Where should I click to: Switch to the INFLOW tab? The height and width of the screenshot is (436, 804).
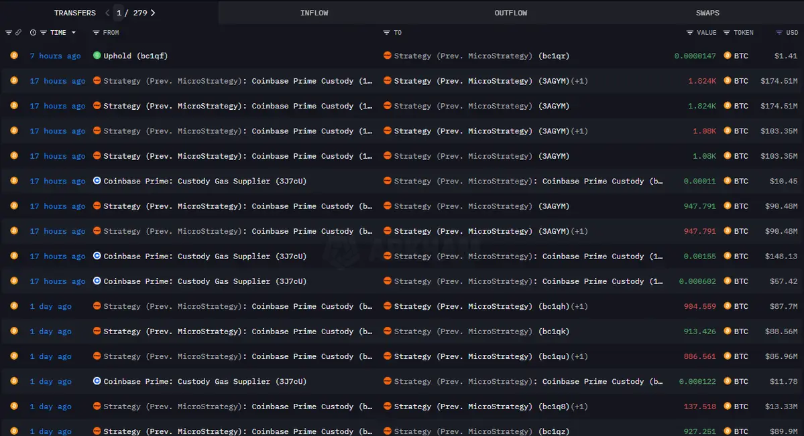click(314, 13)
